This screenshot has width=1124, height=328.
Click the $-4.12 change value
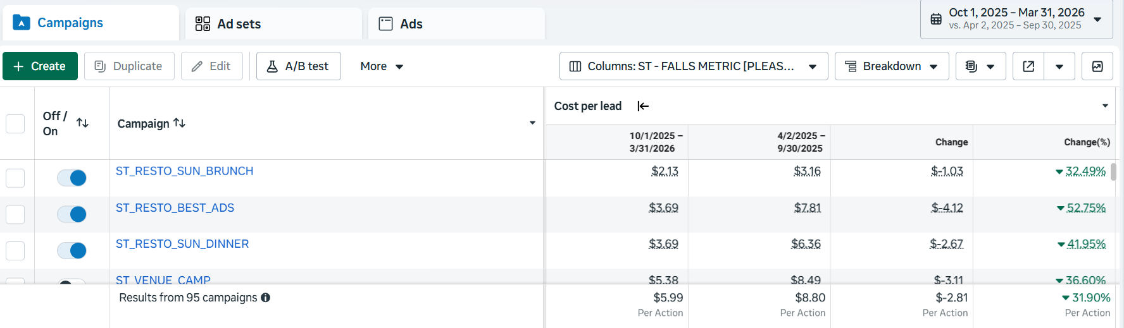[947, 208]
